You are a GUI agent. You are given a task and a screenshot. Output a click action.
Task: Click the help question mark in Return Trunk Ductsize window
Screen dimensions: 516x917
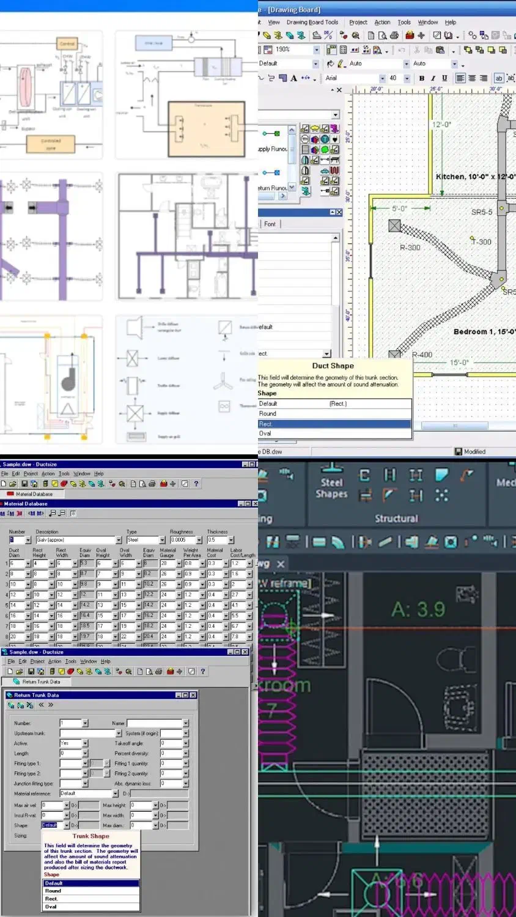pyautogui.click(x=203, y=671)
